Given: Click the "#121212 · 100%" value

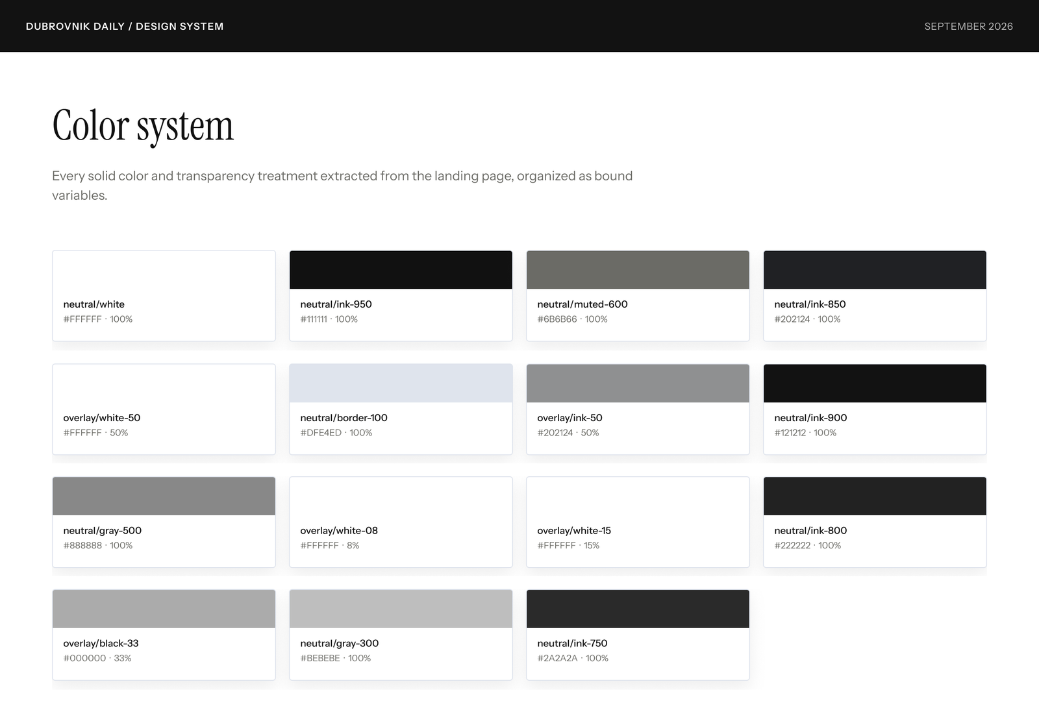Looking at the screenshot, I should click(805, 433).
